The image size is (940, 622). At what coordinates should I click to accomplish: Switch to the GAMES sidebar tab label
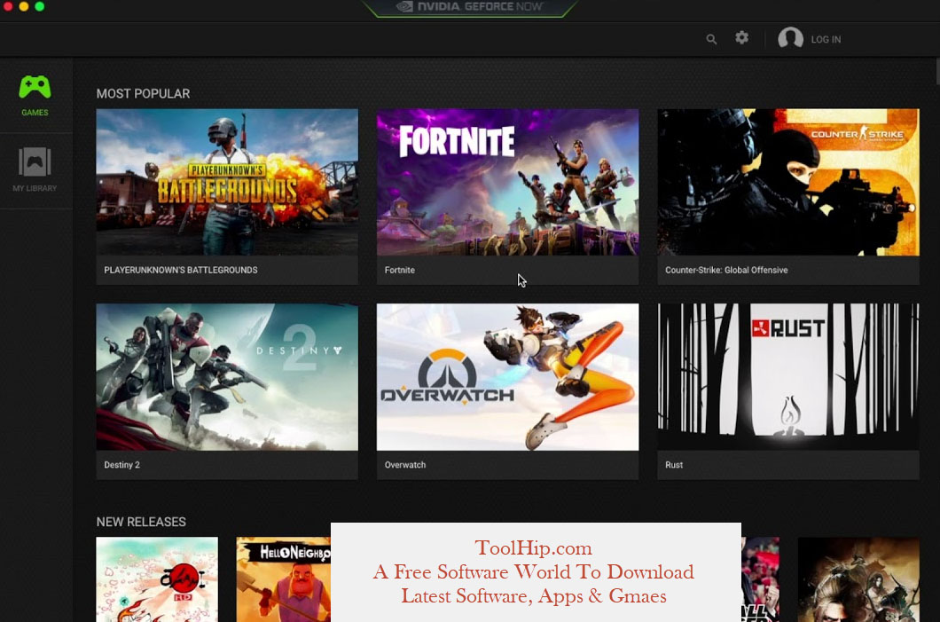click(35, 113)
